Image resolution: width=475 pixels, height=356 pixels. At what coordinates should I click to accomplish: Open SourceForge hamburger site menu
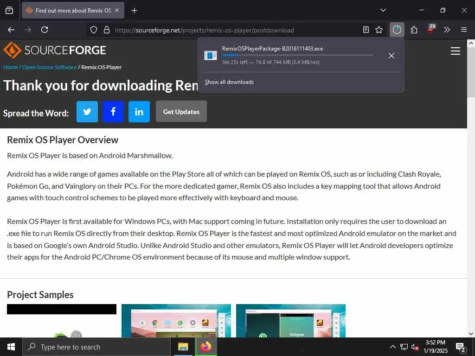456,51
